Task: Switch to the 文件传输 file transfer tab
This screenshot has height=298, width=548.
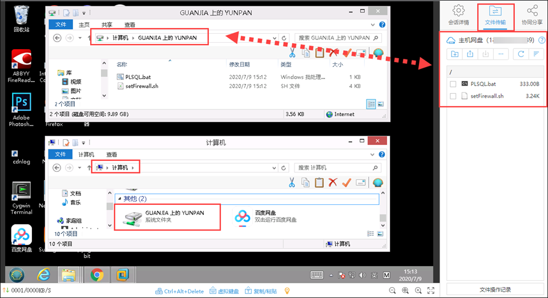Action: coord(495,16)
